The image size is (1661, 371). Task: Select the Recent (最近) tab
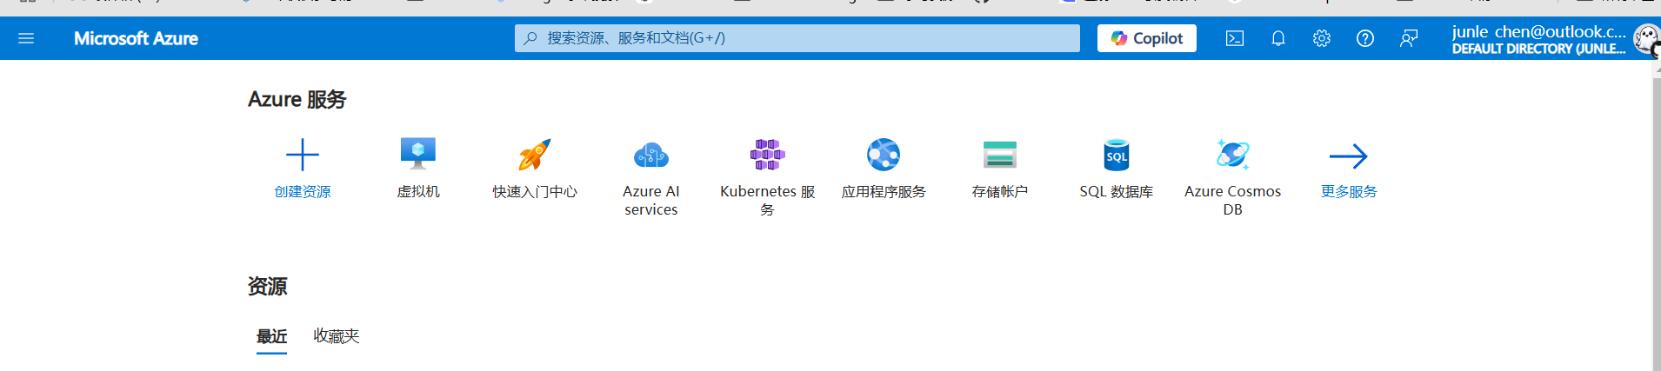[x=271, y=336]
